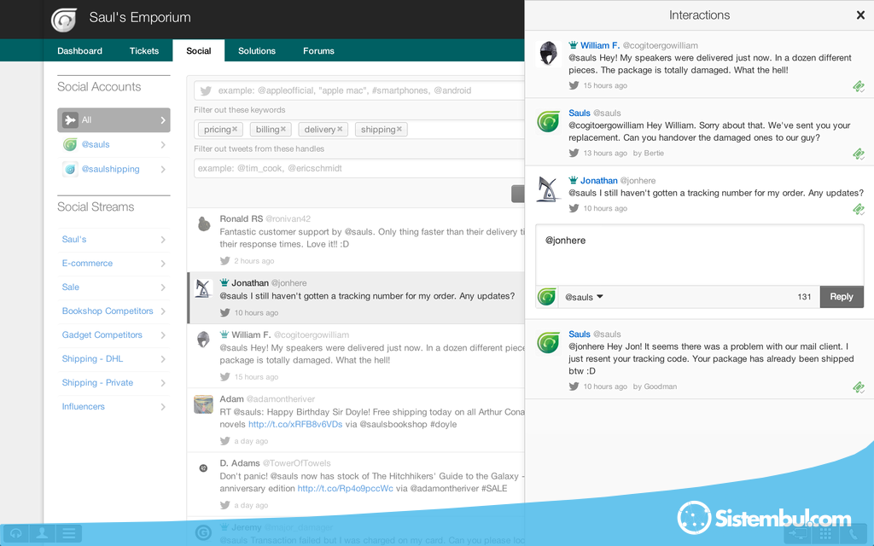Click the Twitter keyword search field
This screenshot has height=546, width=874.
359,90
